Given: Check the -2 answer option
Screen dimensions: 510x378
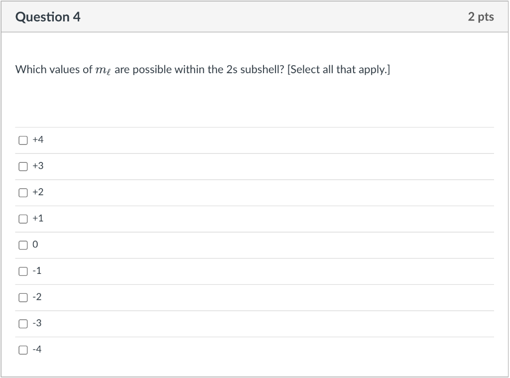Looking at the screenshot, I should 23,297.
